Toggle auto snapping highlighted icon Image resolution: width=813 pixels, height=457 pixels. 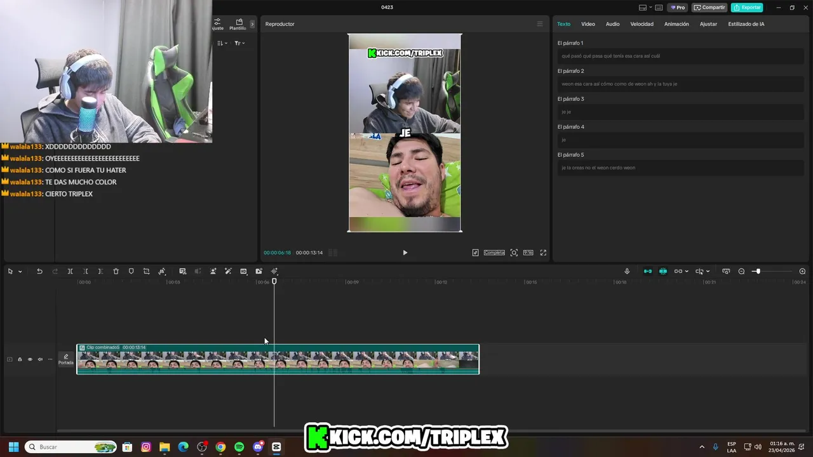(x=663, y=271)
